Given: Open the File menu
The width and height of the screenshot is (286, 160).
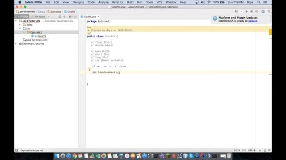Looking at the screenshot, I should (x=48, y=2).
